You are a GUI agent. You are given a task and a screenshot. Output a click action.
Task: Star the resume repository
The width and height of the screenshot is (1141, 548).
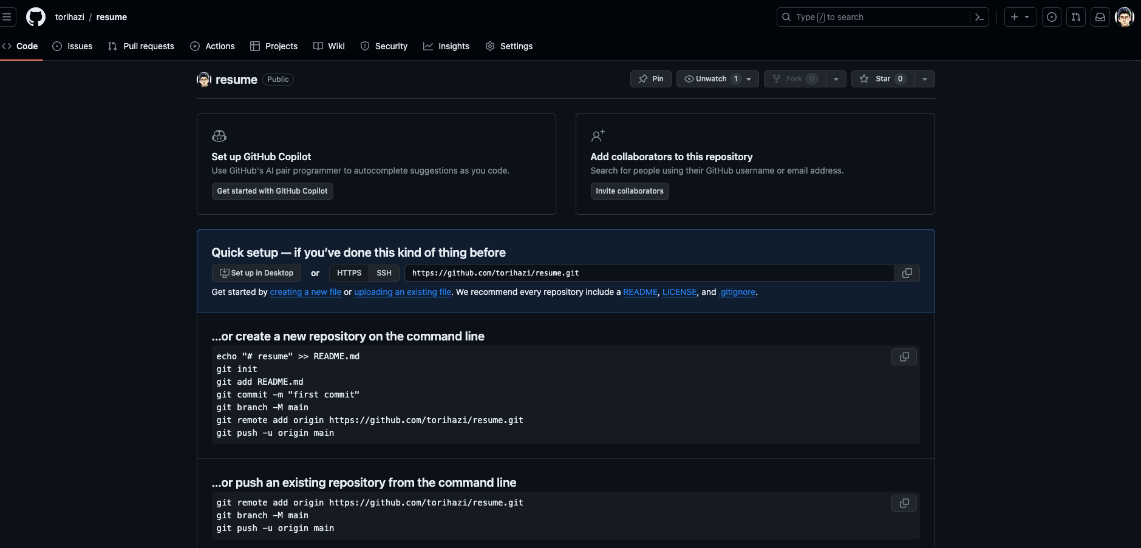[x=883, y=79]
